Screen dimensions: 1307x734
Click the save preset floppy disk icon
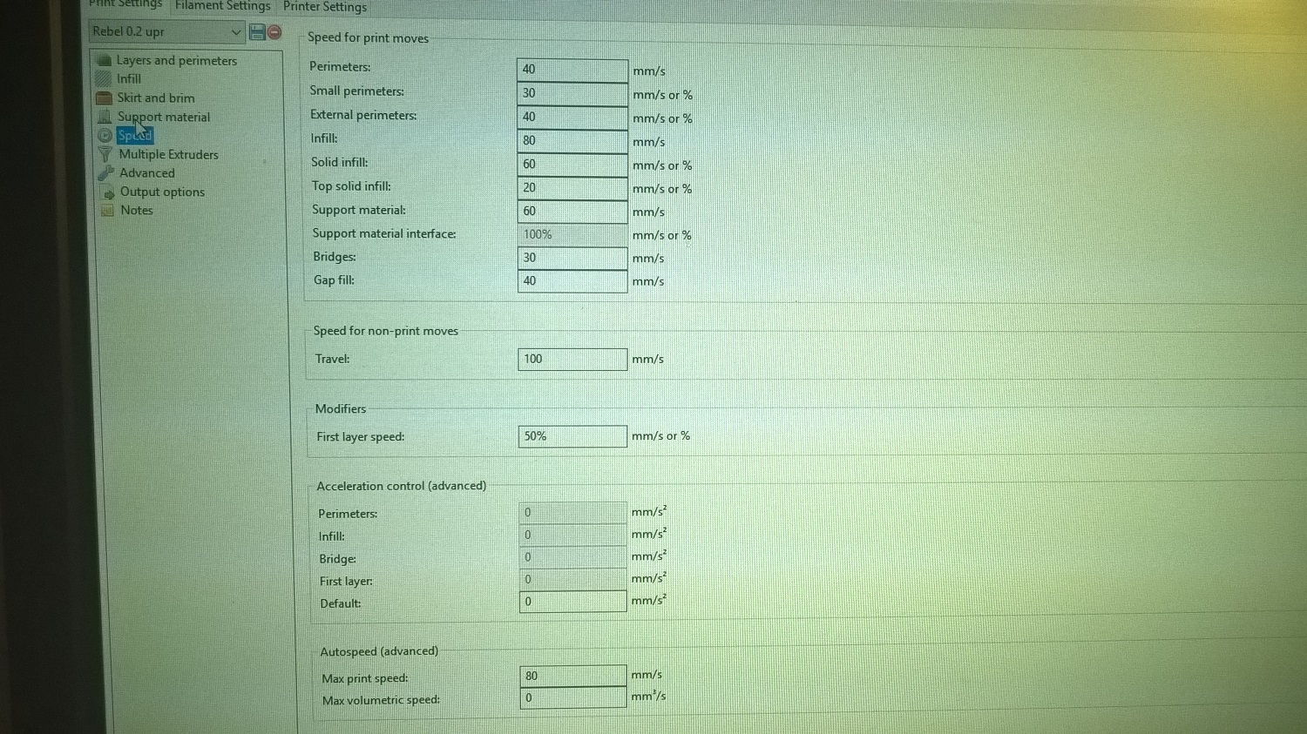click(257, 32)
